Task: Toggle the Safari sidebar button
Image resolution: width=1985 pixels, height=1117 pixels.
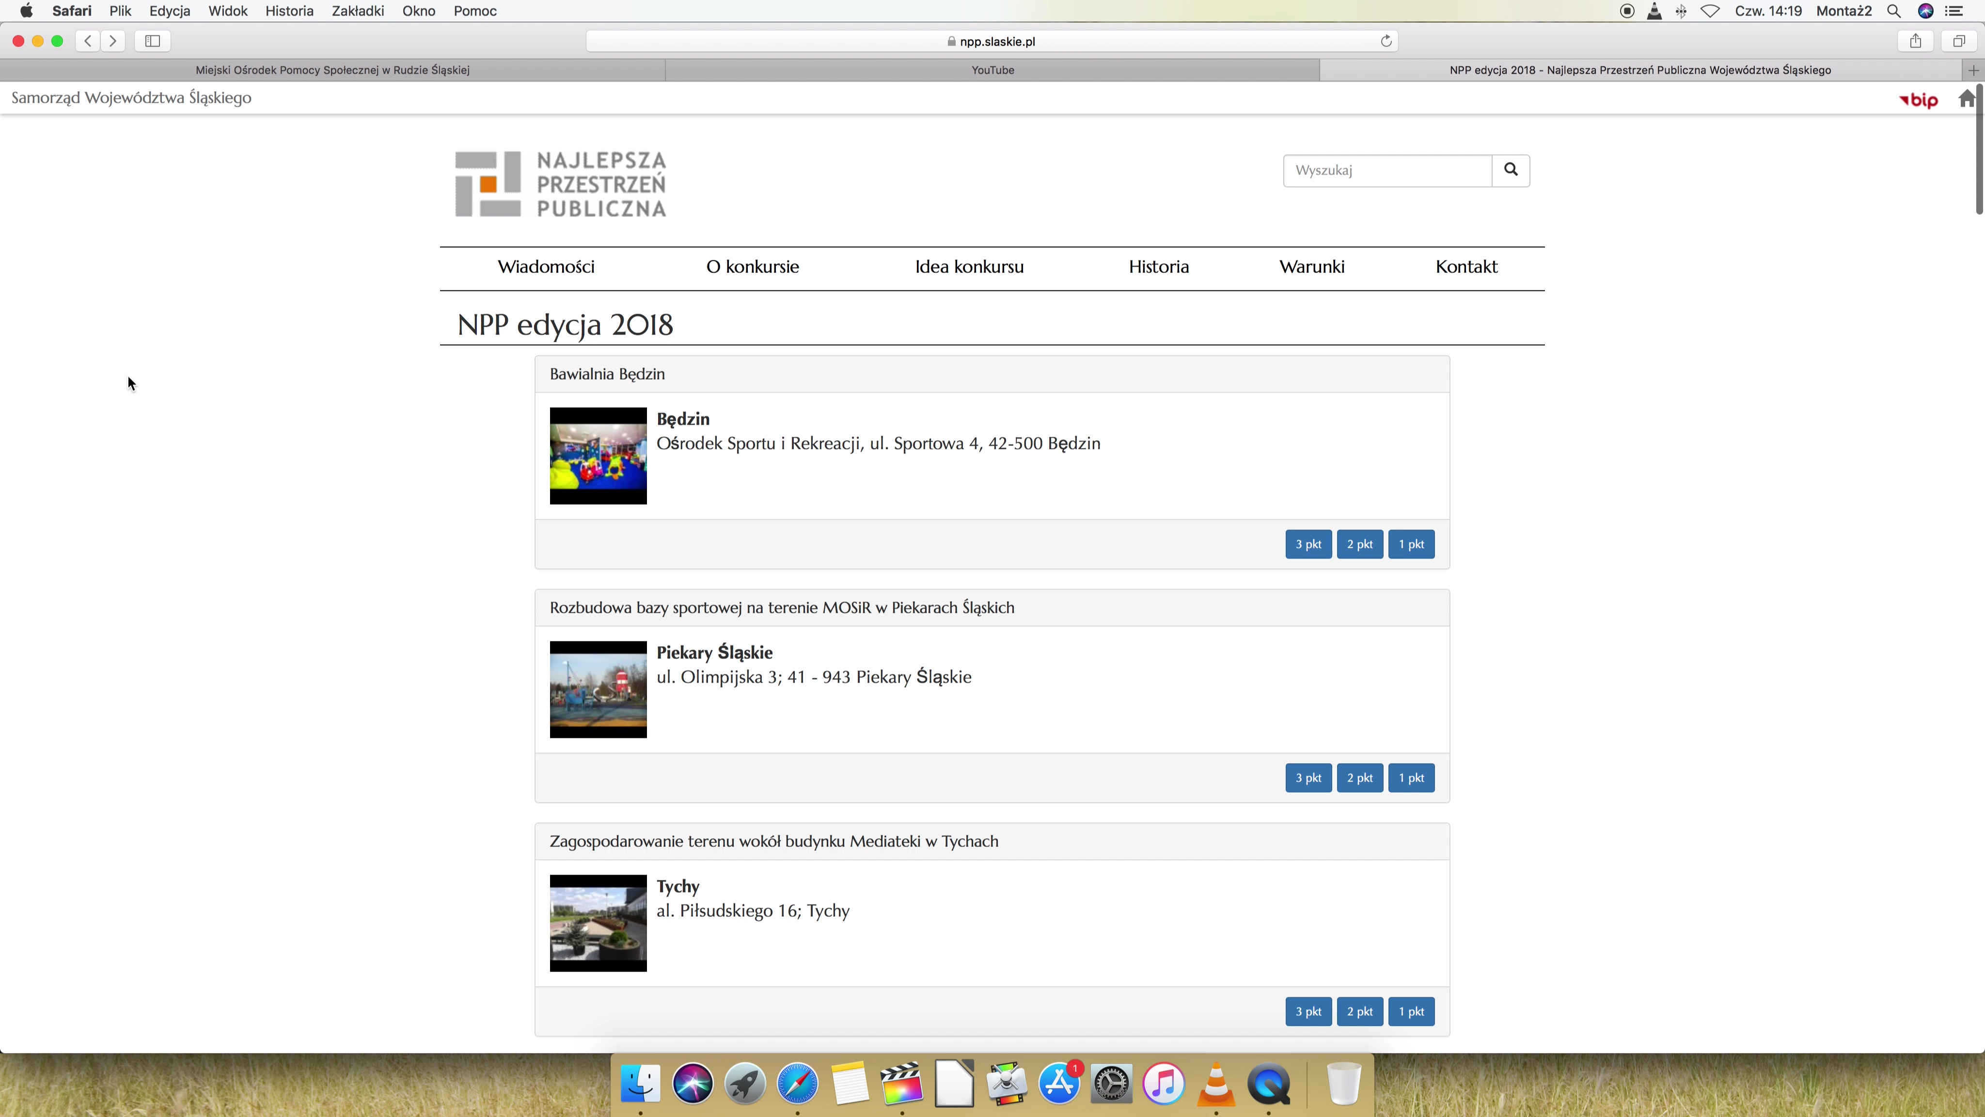Action: [x=153, y=41]
